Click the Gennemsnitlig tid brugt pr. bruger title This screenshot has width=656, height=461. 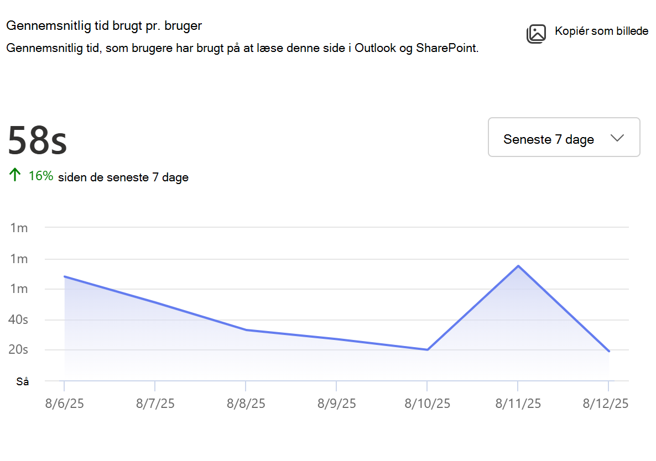pos(104,26)
